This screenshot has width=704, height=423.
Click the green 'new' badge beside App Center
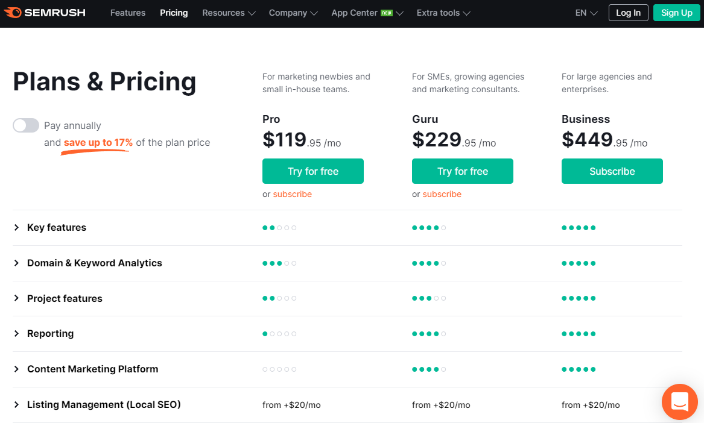[x=387, y=13]
